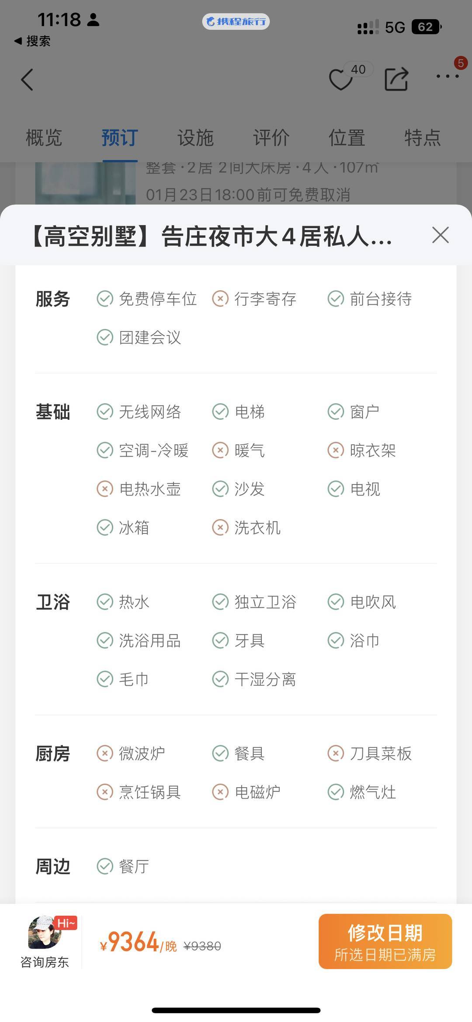Open the 评价 tab
Image resolution: width=472 pixels, height=1022 pixels.
271,138
